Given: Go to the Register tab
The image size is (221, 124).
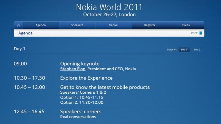Looking at the screenshot, I should [150, 25].
